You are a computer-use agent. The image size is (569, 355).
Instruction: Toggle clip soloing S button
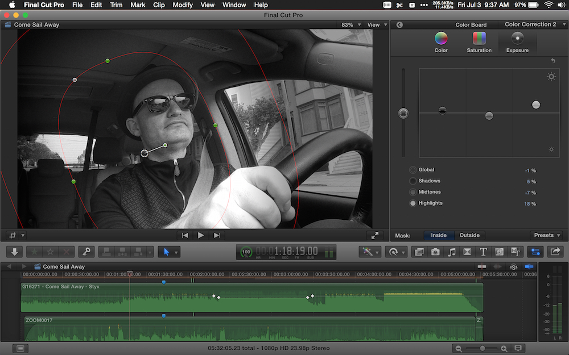point(513,267)
